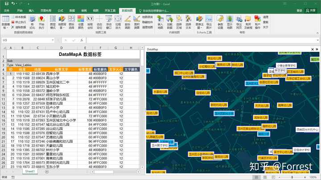The width and height of the screenshot is (321, 180).
Task: Click the zoom in plus in the status bar
Action: point(305,177)
